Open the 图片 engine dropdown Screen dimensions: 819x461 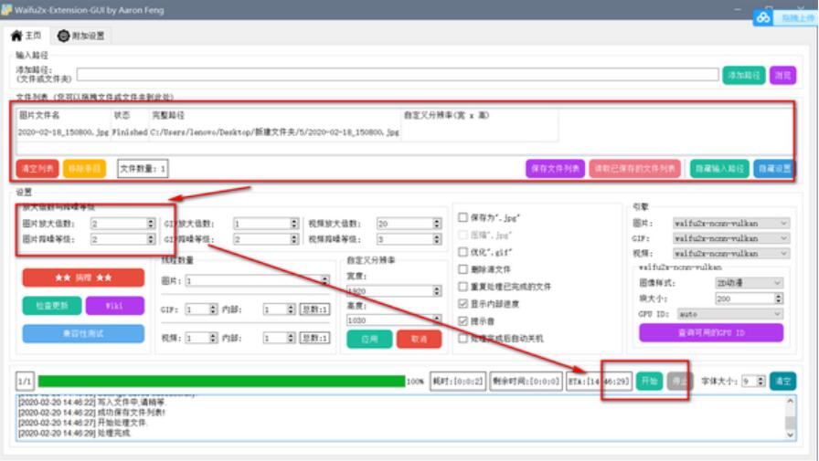point(731,224)
